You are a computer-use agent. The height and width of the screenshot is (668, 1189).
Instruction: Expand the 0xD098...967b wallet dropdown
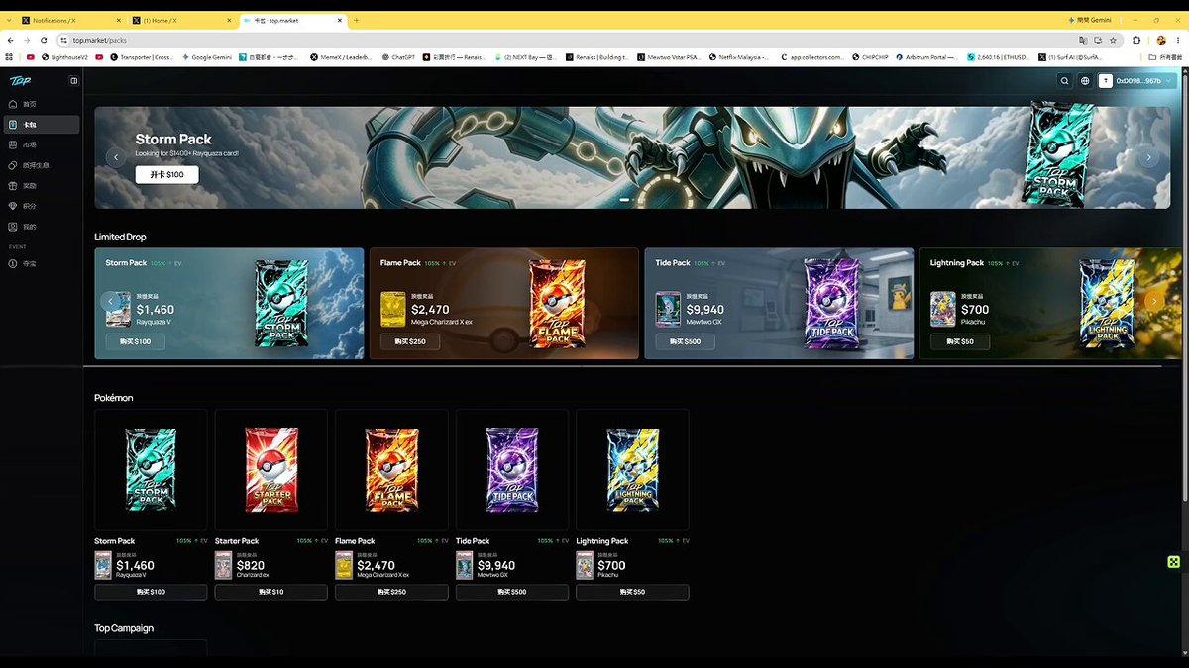[1136, 81]
